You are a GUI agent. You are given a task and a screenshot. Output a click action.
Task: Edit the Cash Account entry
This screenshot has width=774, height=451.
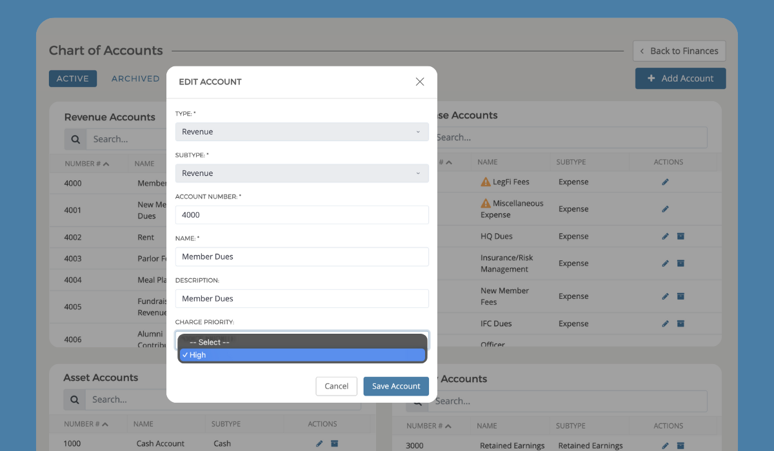[x=319, y=443]
